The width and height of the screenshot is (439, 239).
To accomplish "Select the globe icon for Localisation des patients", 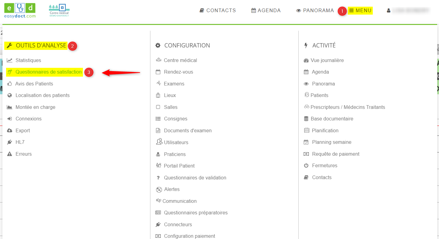I will (x=10, y=95).
